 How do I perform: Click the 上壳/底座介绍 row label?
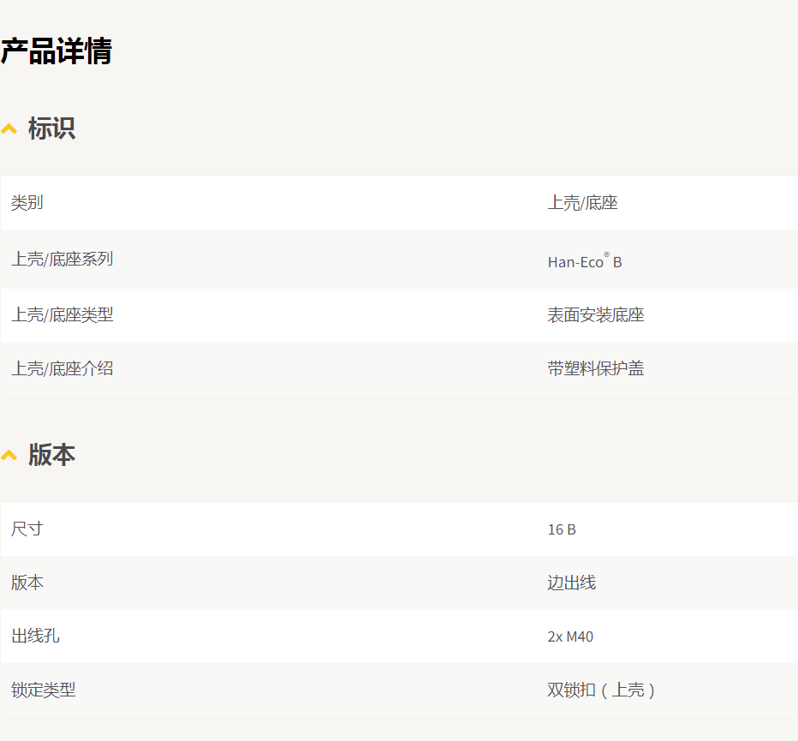[x=63, y=368]
